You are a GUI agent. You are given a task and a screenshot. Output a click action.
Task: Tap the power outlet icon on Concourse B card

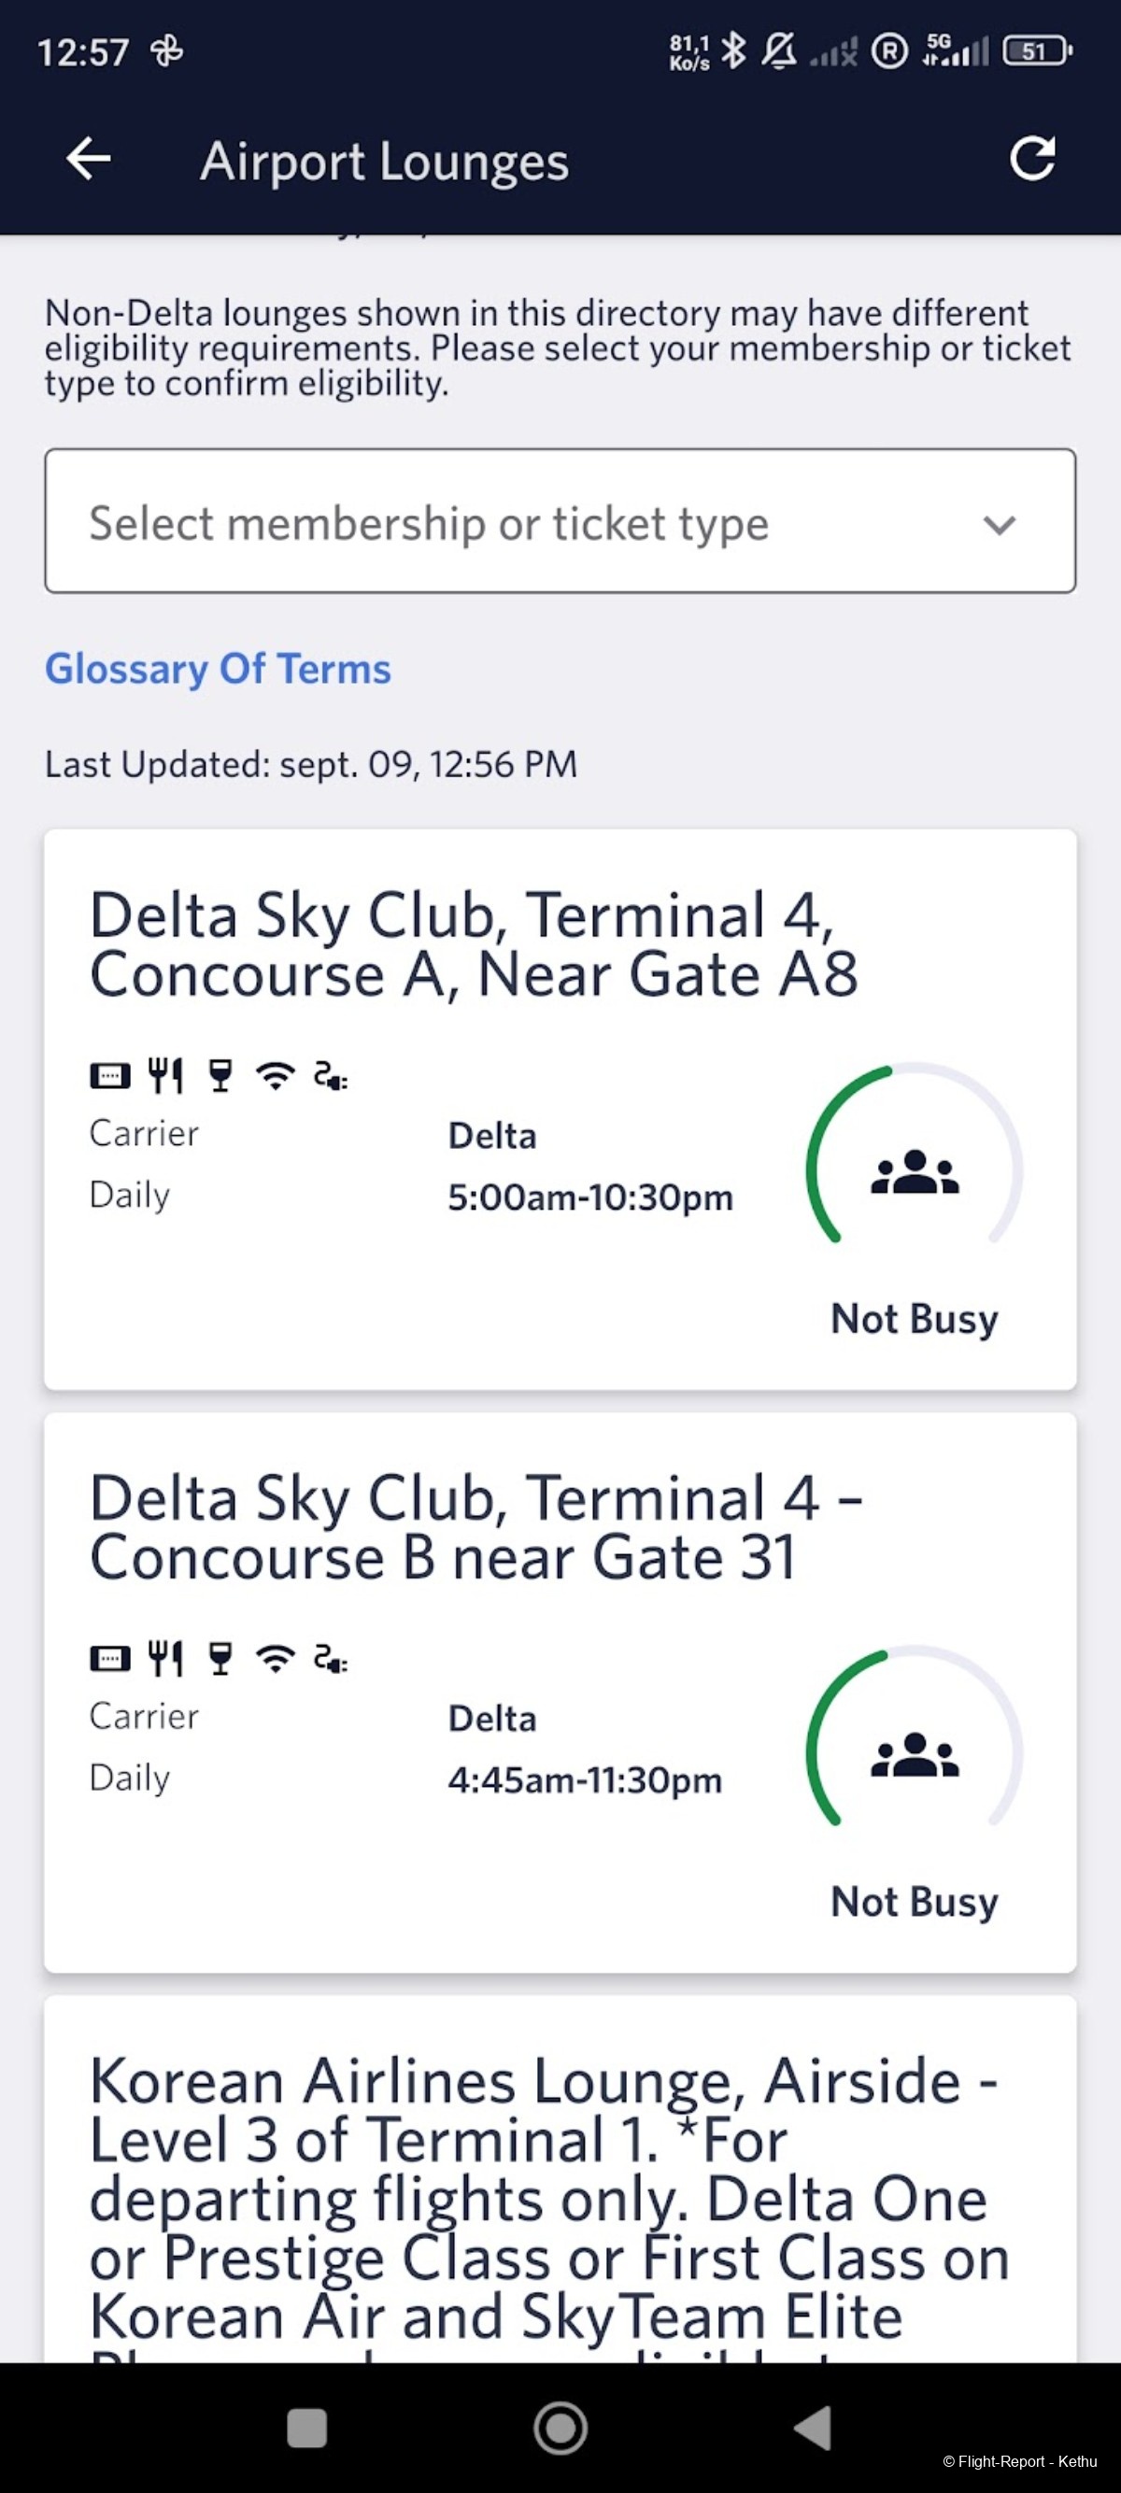[331, 1659]
